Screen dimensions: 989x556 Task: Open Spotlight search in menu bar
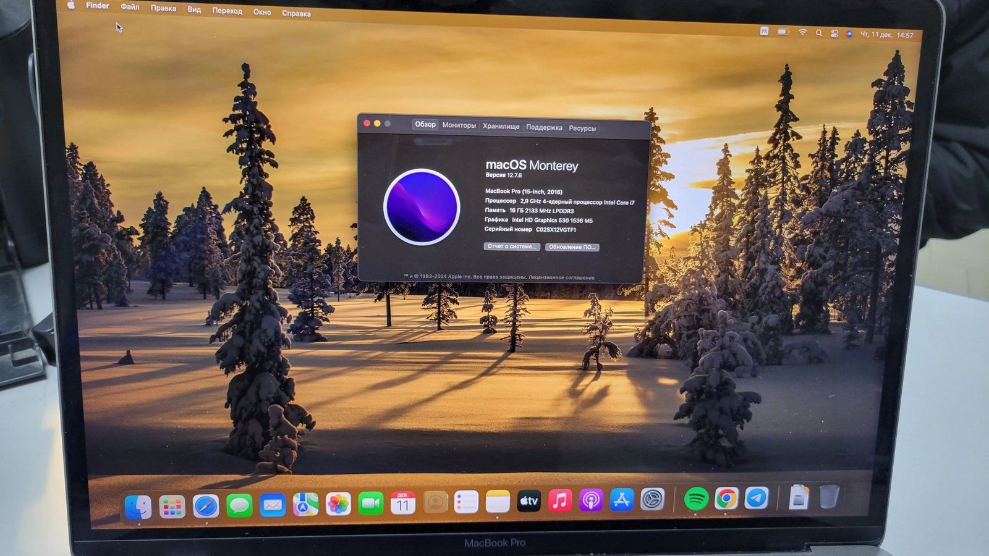coord(818,33)
